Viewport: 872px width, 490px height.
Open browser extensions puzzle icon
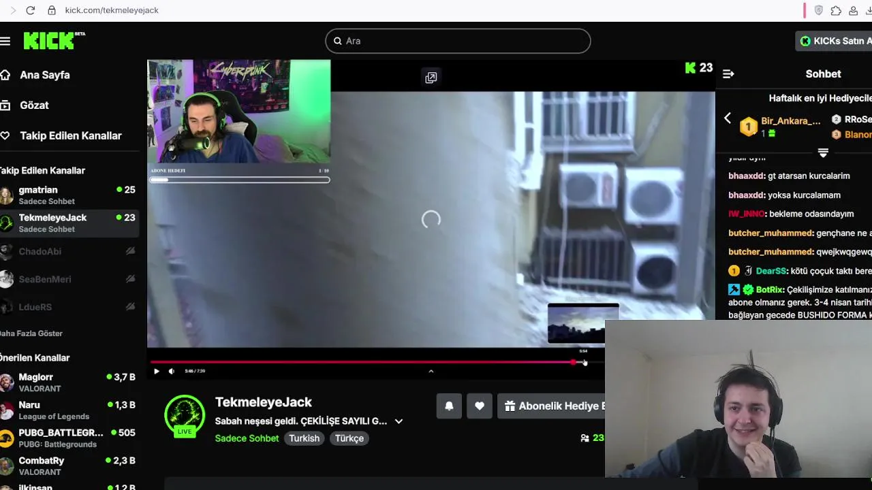(836, 10)
